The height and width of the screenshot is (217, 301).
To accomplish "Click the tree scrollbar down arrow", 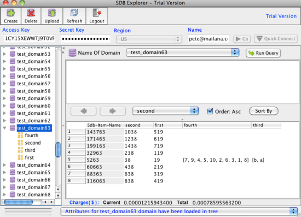I will pyautogui.click(x=58, y=196).
